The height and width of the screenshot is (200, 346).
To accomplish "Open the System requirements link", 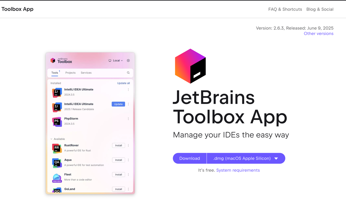I will [238, 170].
